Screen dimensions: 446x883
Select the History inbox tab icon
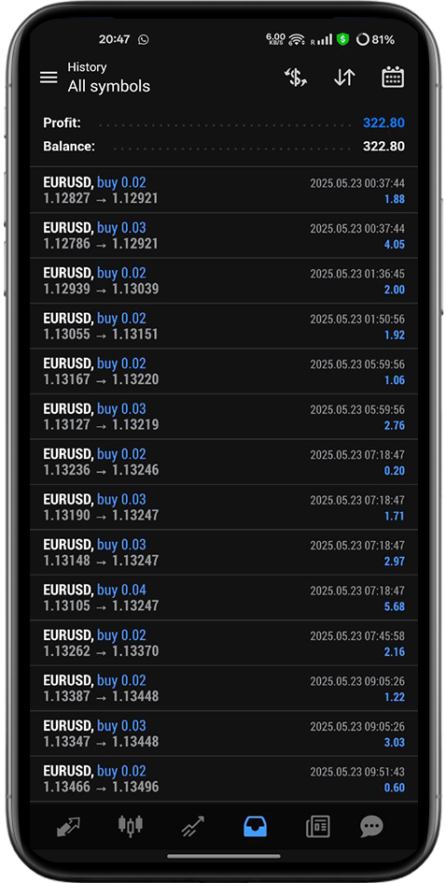[x=255, y=827]
